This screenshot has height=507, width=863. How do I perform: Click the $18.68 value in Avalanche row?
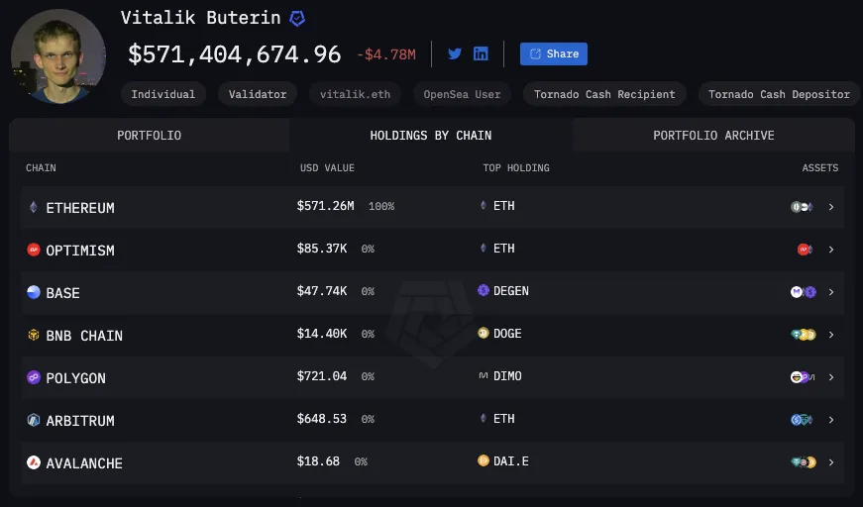click(x=318, y=461)
